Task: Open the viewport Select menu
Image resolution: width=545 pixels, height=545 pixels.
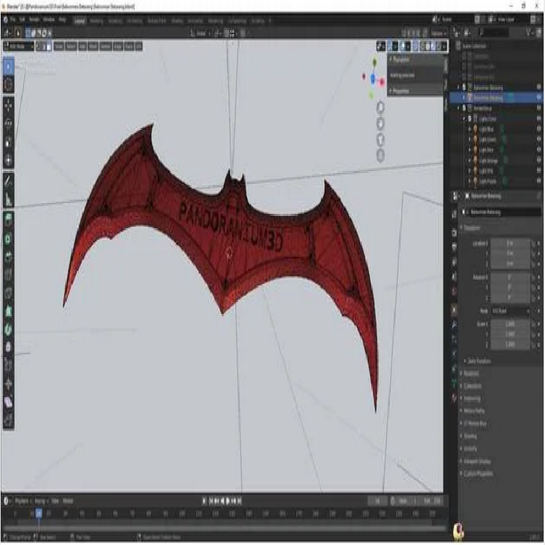Action: tap(71, 46)
